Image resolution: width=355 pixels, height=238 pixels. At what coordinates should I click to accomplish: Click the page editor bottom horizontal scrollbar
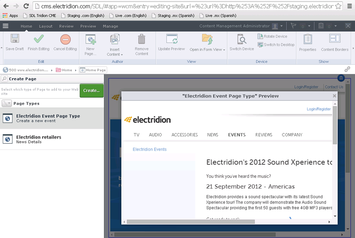point(195,234)
